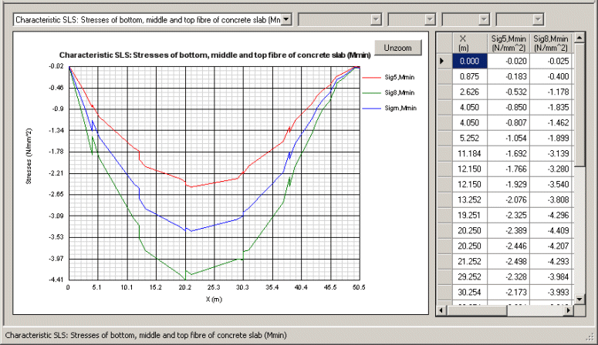Click the Sigm,Mmin legend entry

tap(401, 107)
